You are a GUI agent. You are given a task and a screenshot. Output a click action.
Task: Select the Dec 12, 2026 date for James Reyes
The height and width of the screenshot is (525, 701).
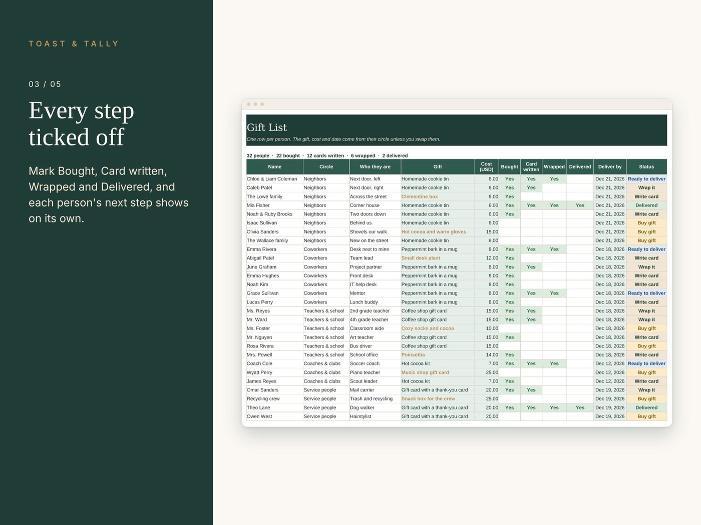(x=610, y=381)
